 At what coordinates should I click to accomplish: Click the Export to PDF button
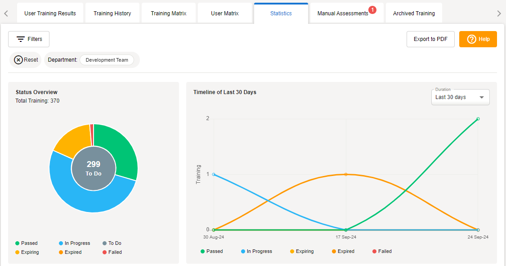click(x=430, y=39)
